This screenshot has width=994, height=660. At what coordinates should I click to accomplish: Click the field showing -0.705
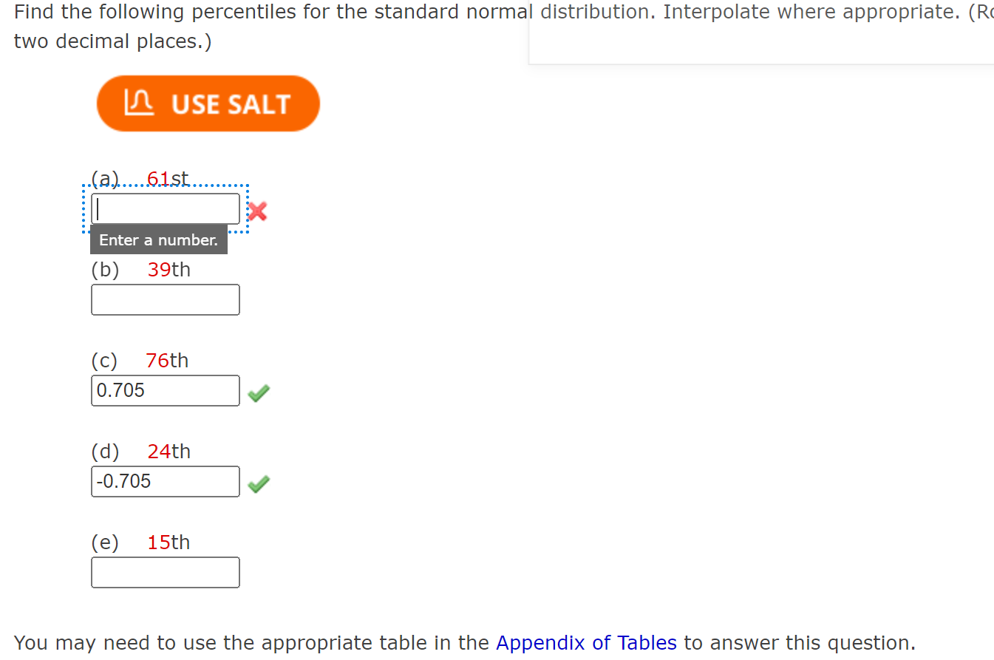(164, 481)
